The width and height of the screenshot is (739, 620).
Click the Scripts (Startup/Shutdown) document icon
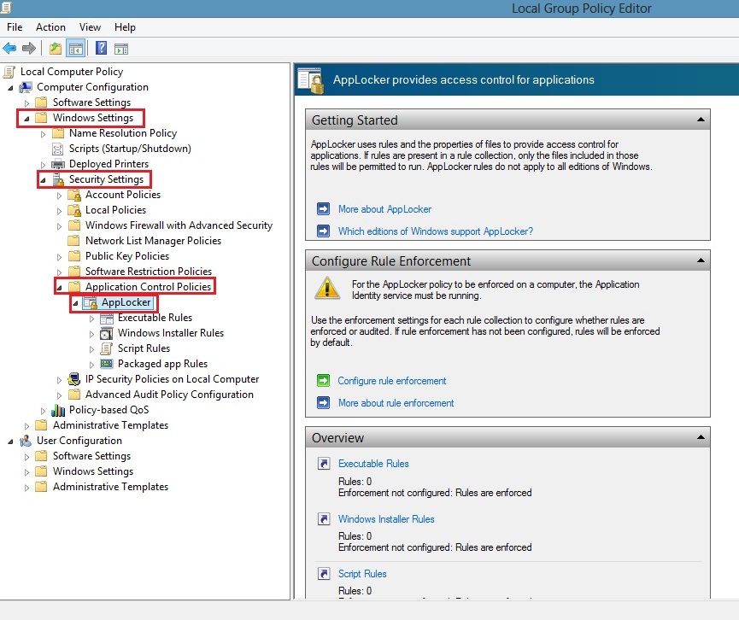point(57,149)
